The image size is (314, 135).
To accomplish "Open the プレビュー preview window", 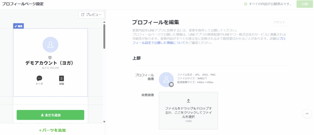I will pyautogui.click(x=91, y=15).
